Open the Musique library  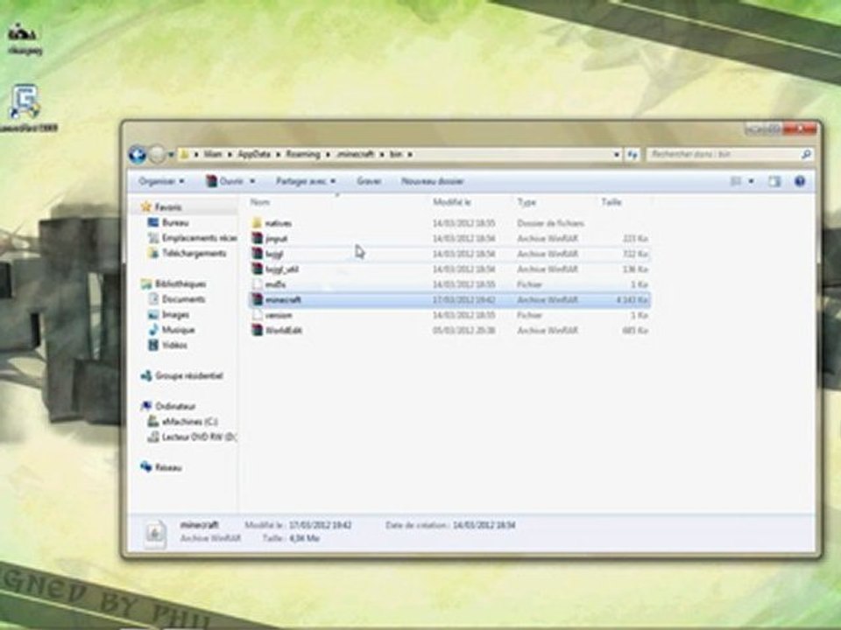pyautogui.click(x=178, y=330)
